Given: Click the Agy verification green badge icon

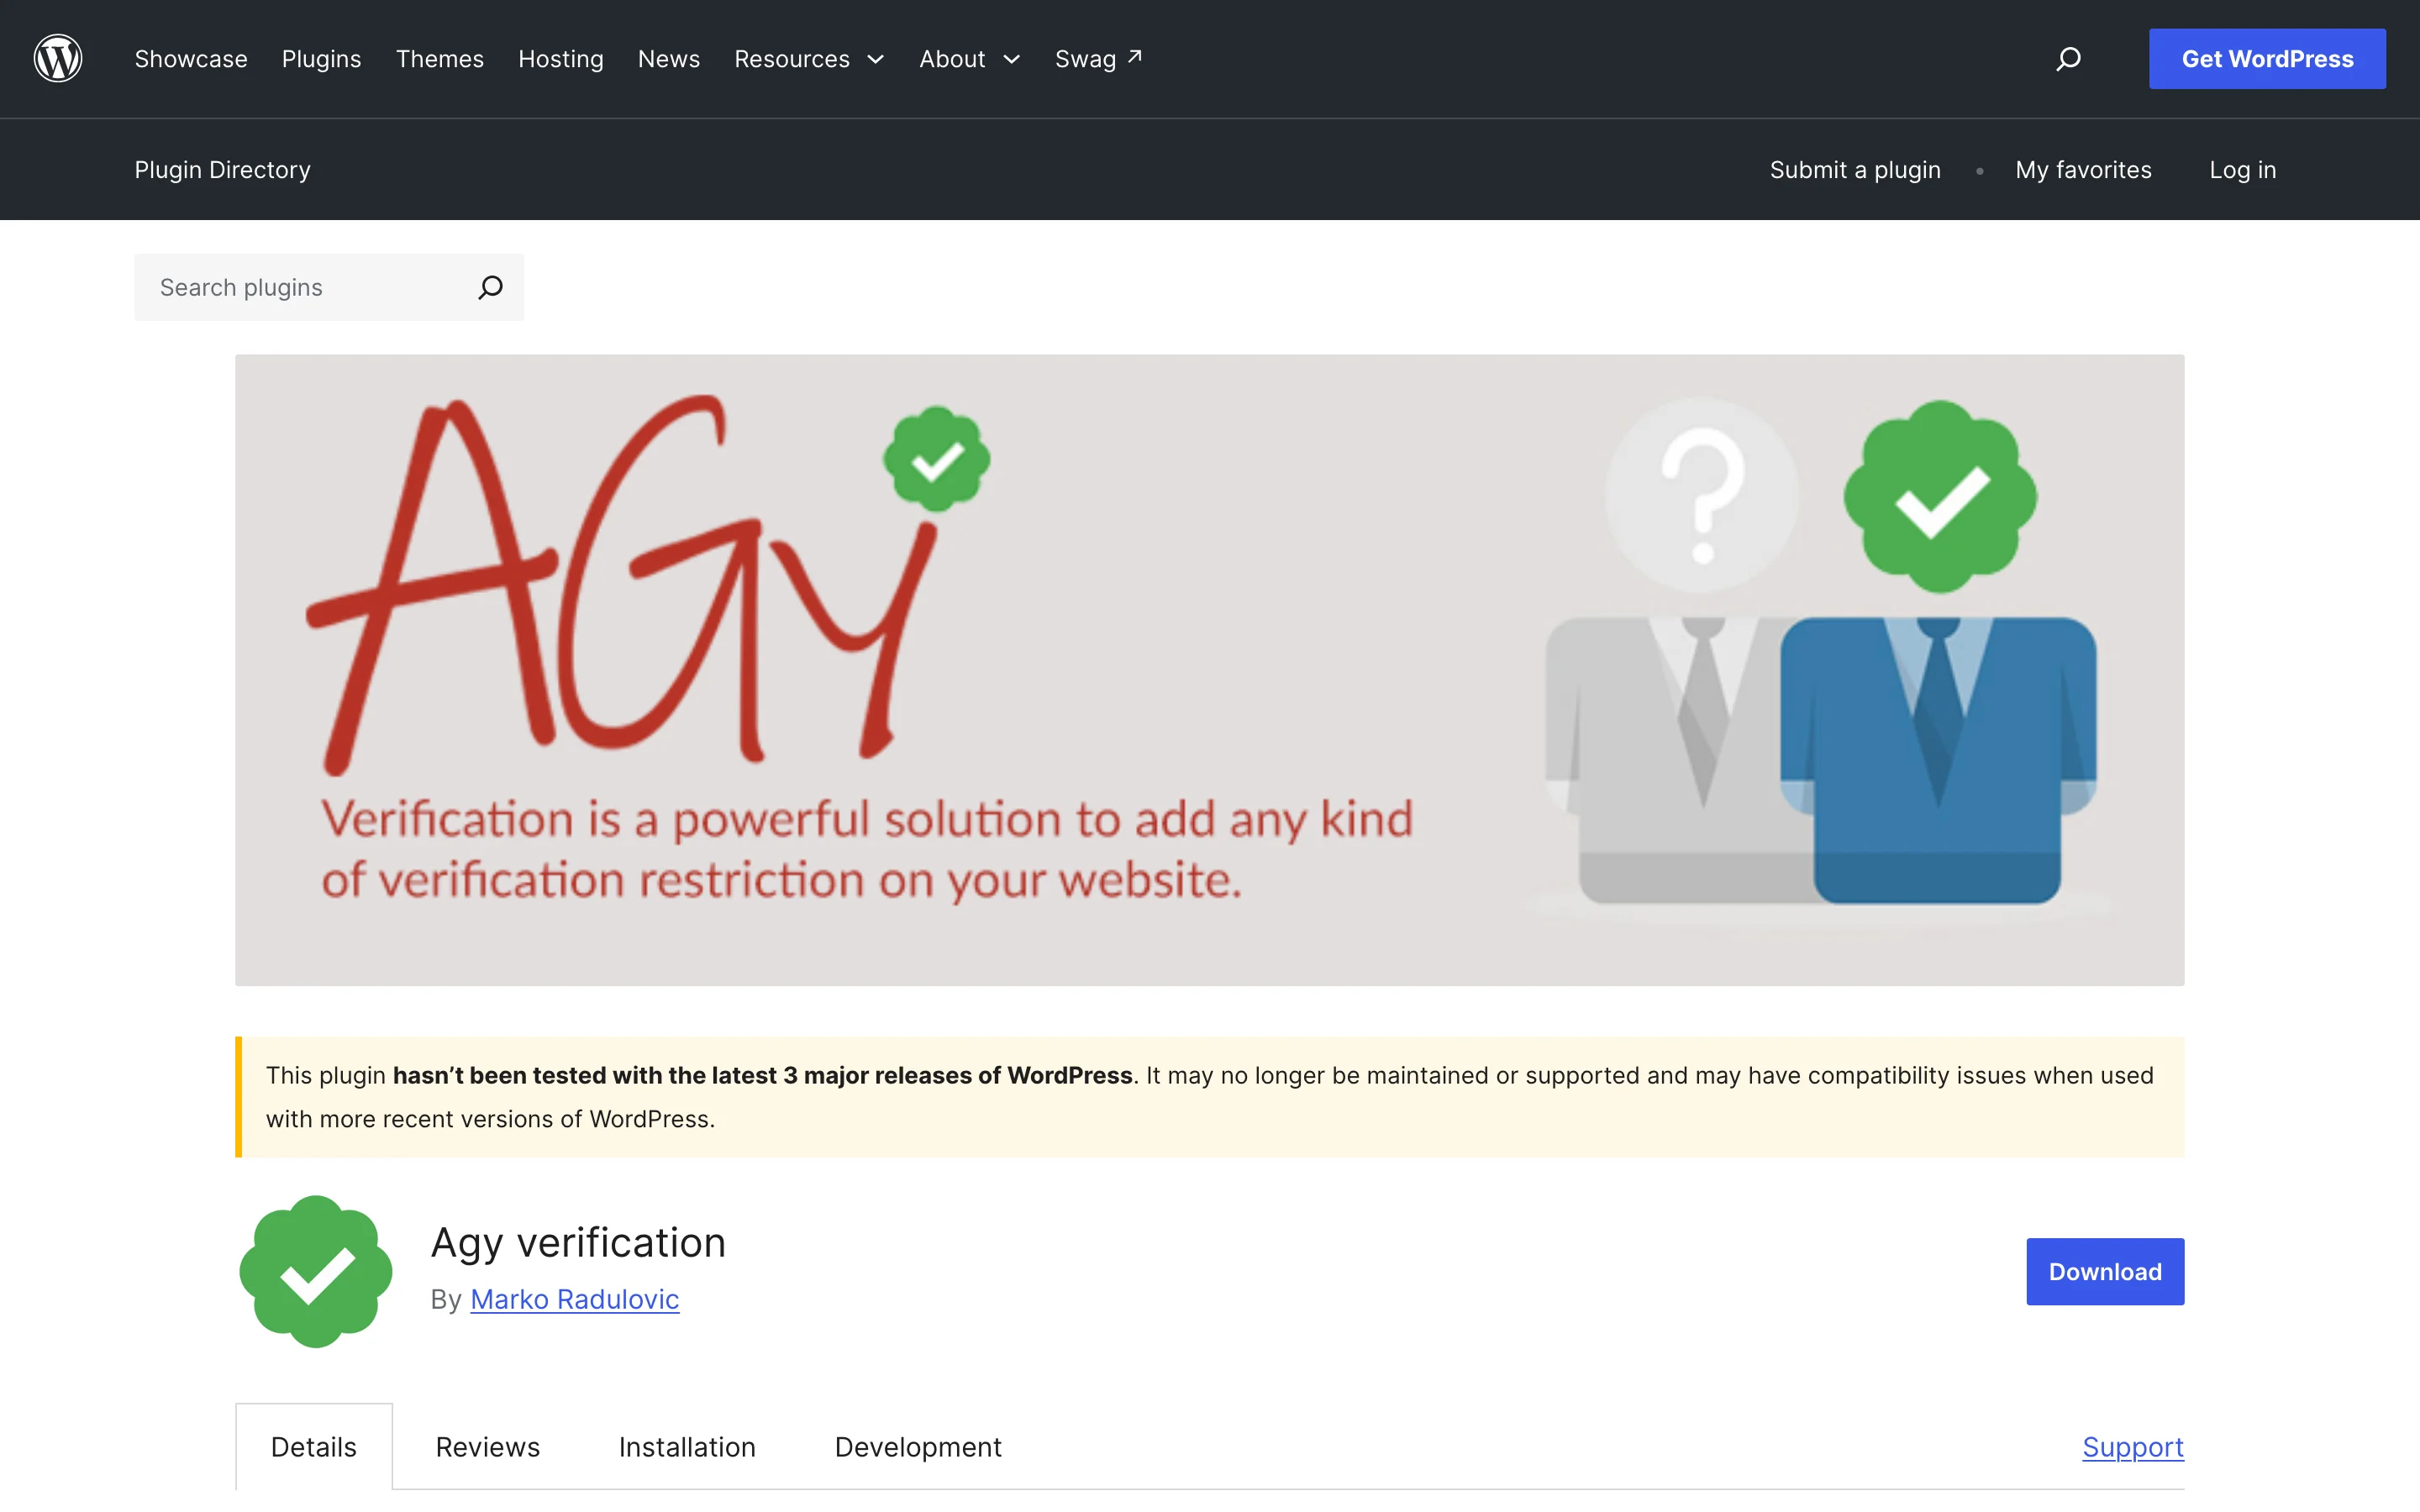Looking at the screenshot, I should [x=316, y=1271].
